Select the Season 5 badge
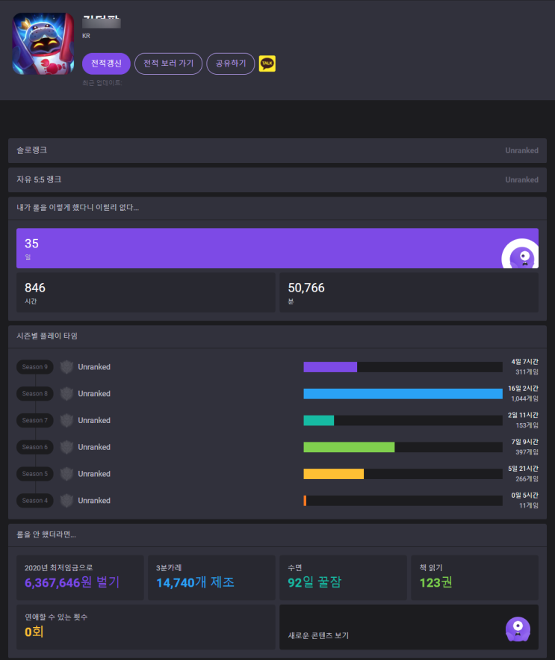 tap(35, 474)
